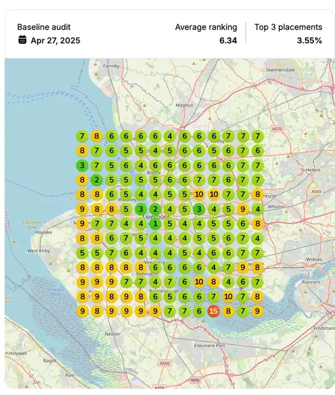335x395 pixels.
Task: Click the 6.34 average ranking value
Action: (x=228, y=41)
